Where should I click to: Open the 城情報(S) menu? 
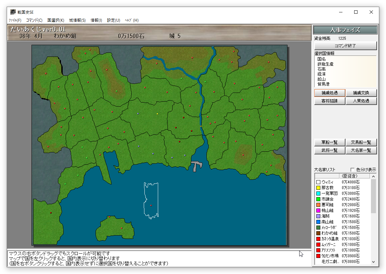point(77,20)
